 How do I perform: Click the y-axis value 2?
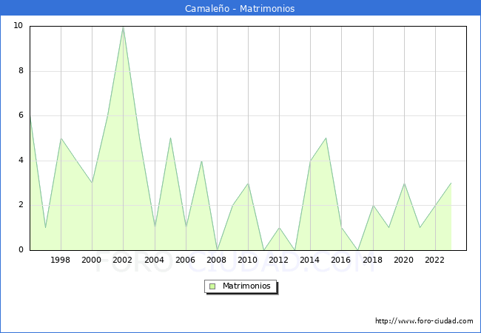coord(21,204)
